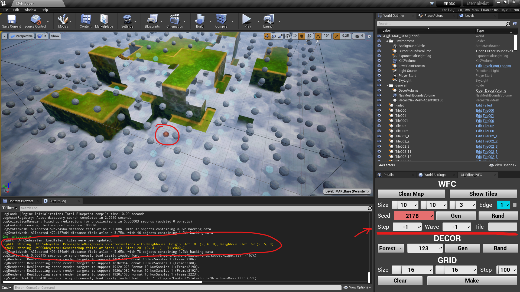Viewport: 520px width, 292px height.
Task: Click the Clear Map button
Action: pyautogui.click(x=411, y=194)
